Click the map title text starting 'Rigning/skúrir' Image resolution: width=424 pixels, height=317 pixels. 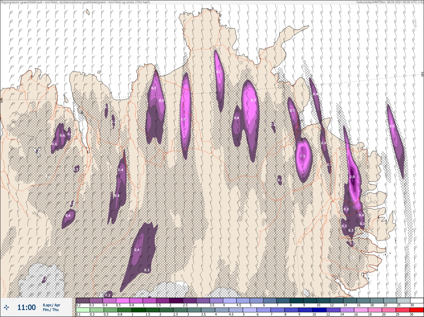click(76, 2)
